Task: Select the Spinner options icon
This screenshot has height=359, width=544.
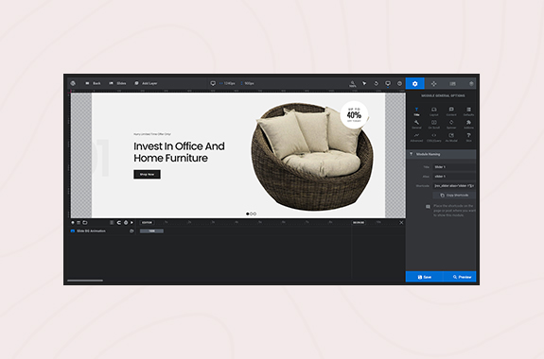Action: [x=451, y=125]
